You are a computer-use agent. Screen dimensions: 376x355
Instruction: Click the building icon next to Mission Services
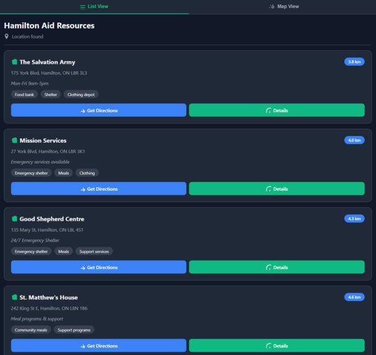(14, 140)
